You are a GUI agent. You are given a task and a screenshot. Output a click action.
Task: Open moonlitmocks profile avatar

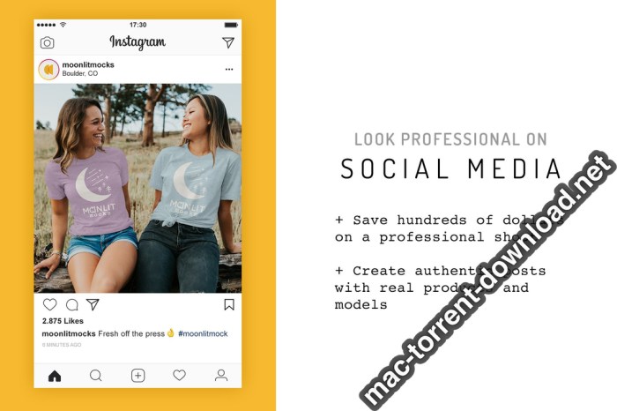tap(48, 70)
